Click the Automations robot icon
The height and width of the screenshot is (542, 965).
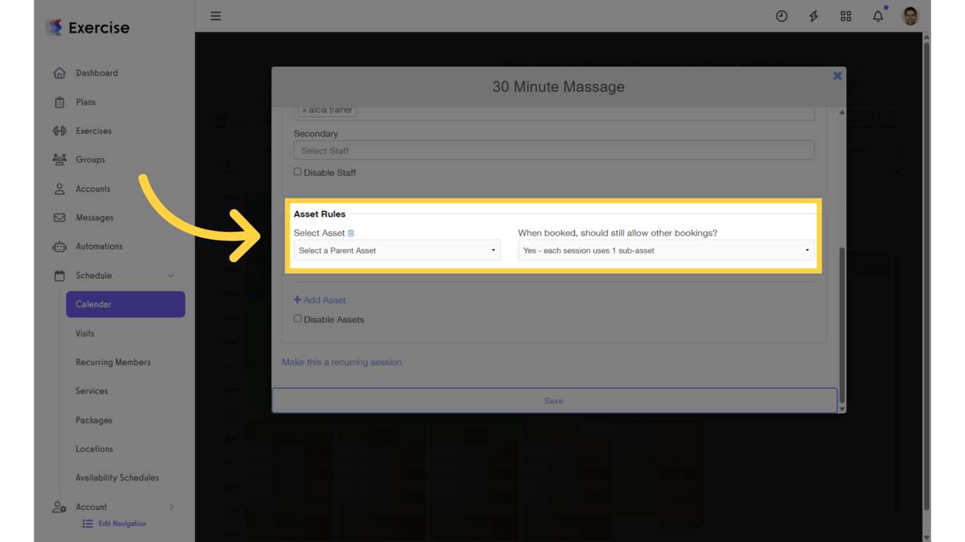(x=59, y=246)
